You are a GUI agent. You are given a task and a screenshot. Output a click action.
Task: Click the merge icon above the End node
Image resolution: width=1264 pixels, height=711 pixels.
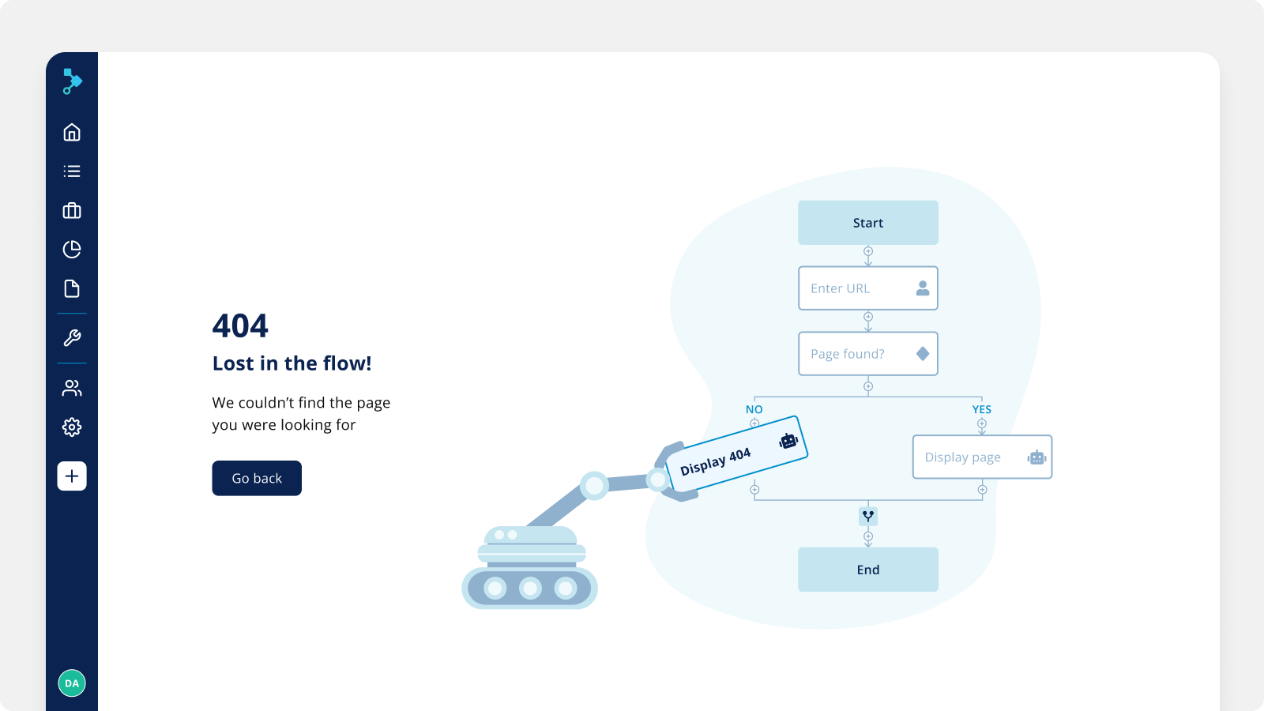(x=867, y=516)
